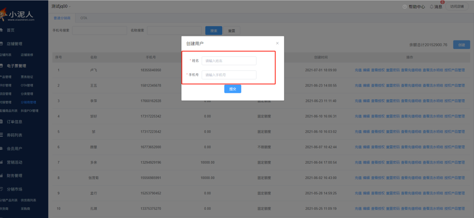474x218 pixels.
Task: Click the 会员用户 member icon
Action: (2, 149)
